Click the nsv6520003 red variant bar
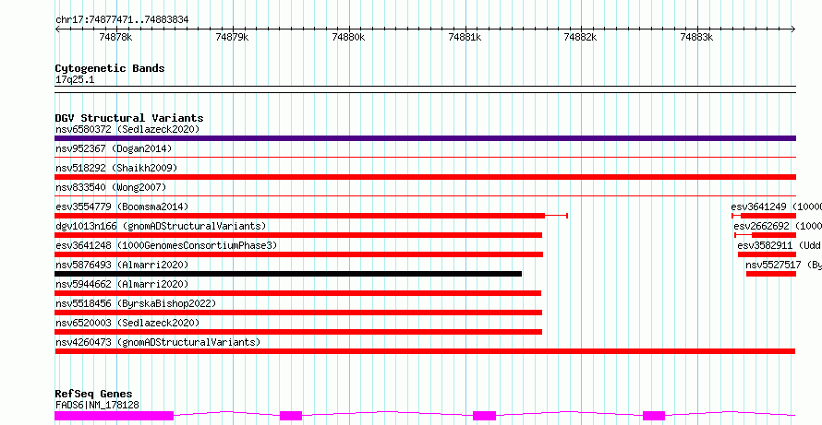 (x=298, y=332)
